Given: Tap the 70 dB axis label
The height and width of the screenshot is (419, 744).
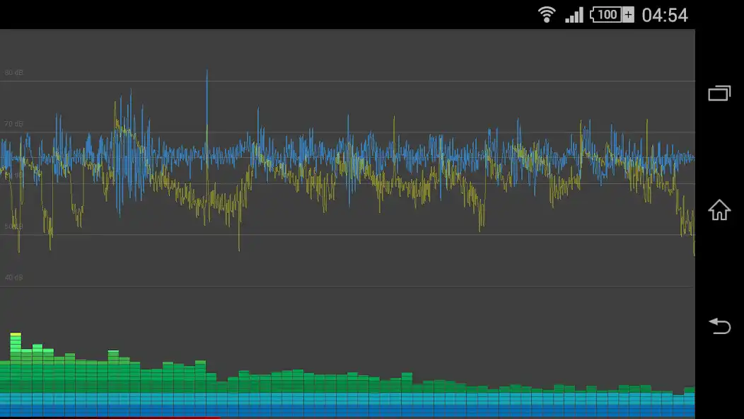Looking at the screenshot, I should tap(16, 122).
